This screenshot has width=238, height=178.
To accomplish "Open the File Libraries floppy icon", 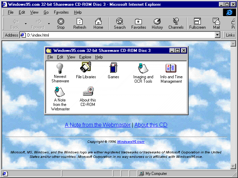I will [86, 67].
